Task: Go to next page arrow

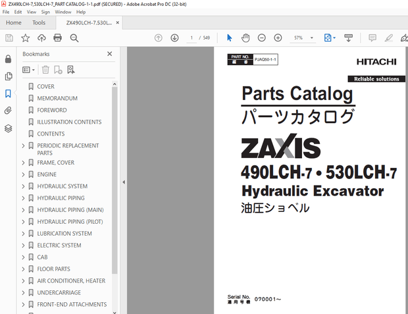Action: 174,38
